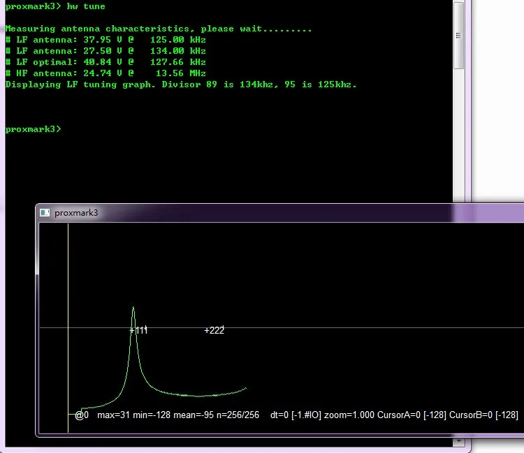The height and width of the screenshot is (453, 524).
Task: Click the 'dt=0 [-1.#IO]' readout
Action: pyautogui.click(x=296, y=415)
